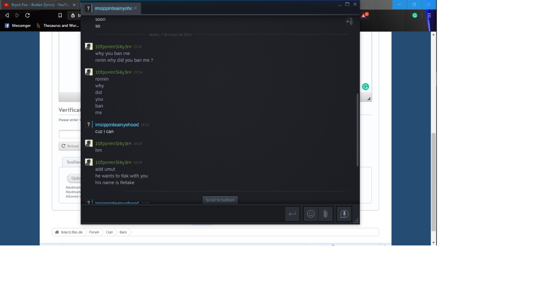Start voice chat with microphone icon

click(x=344, y=214)
